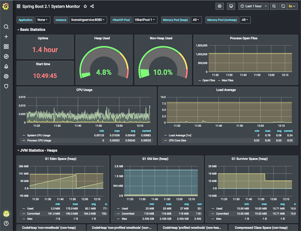
Task: Click the Grafana logo home icon
Action: pos(6,6)
